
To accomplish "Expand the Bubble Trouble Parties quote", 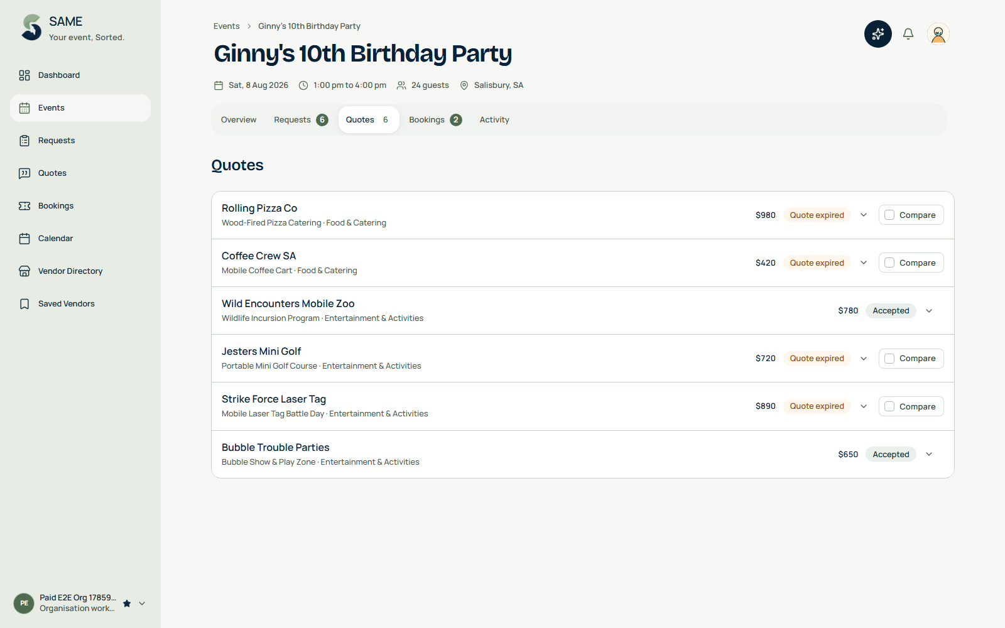I will 929,454.
